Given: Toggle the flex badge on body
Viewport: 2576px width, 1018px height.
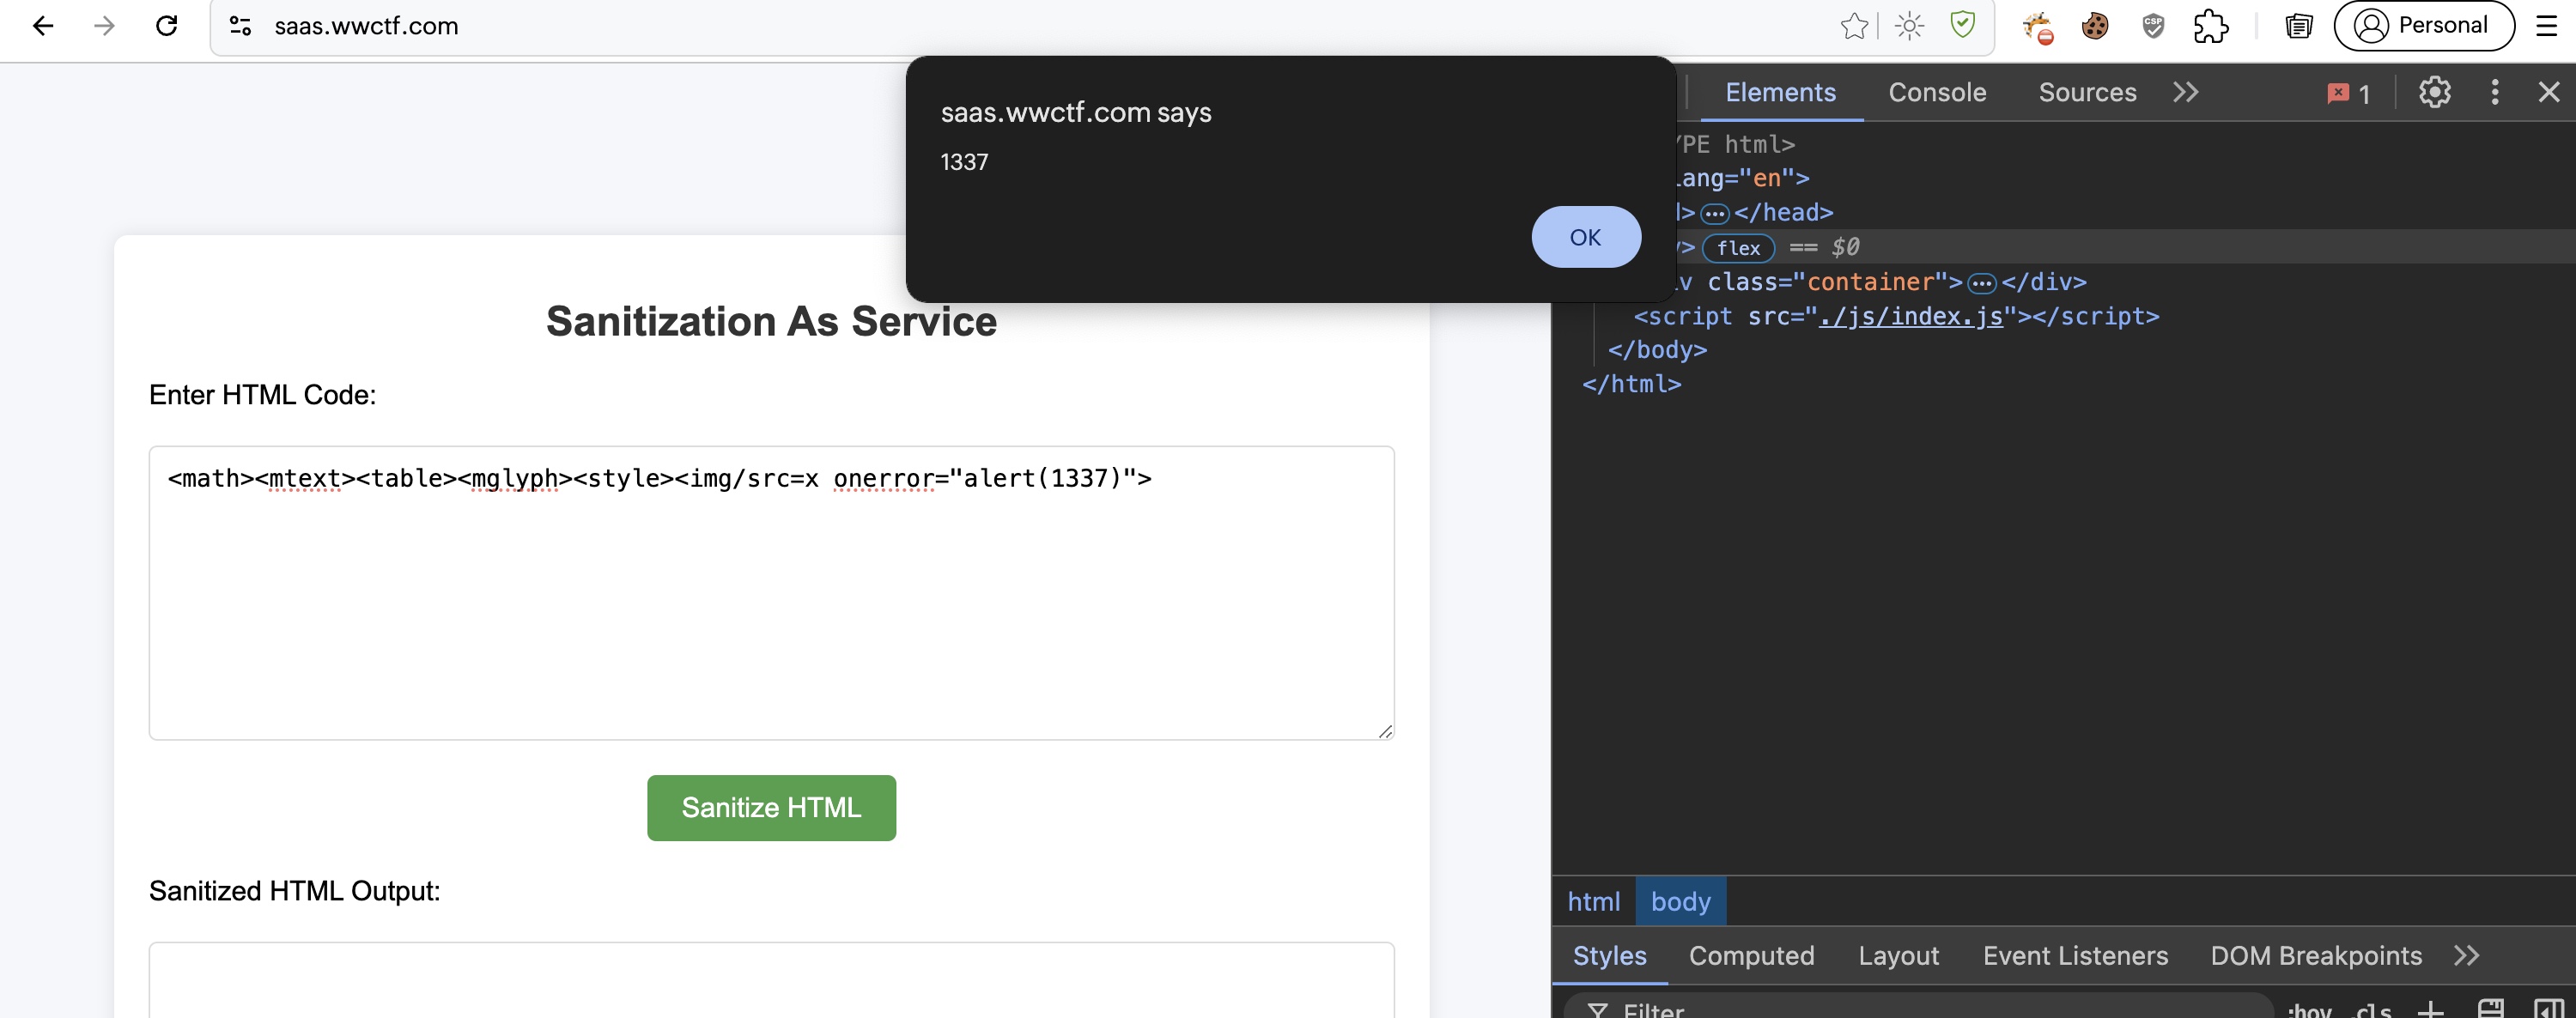Looking at the screenshot, I should [x=1738, y=248].
